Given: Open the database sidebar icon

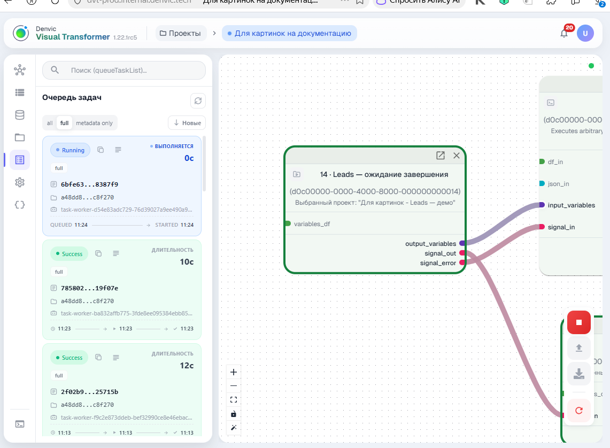Looking at the screenshot, I should [20, 115].
